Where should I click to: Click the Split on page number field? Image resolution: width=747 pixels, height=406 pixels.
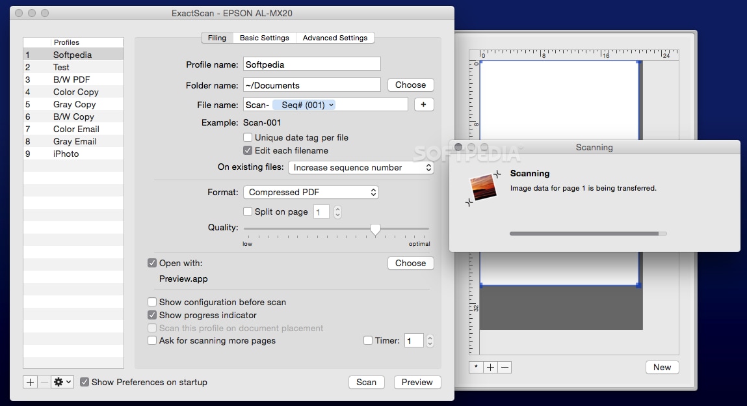coord(321,211)
